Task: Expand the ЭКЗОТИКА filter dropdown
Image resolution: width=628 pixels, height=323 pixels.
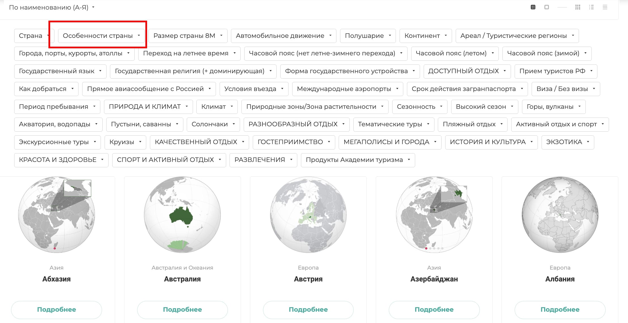Action: [567, 142]
